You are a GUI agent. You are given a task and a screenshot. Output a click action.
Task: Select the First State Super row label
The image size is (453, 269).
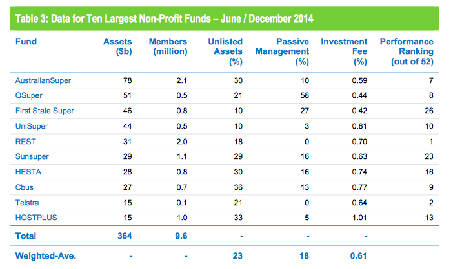[x=45, y=111]
